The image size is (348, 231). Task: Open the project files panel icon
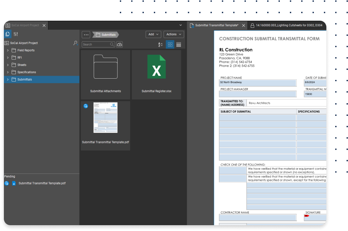tap(7, 34)
